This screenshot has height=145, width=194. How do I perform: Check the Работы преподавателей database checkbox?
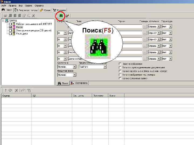point(11,24)
